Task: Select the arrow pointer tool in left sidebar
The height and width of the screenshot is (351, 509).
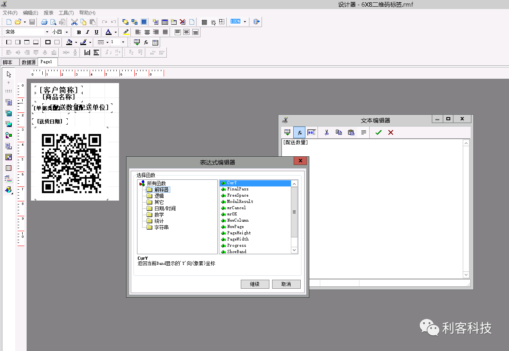Action: click(x=9, y=74)
